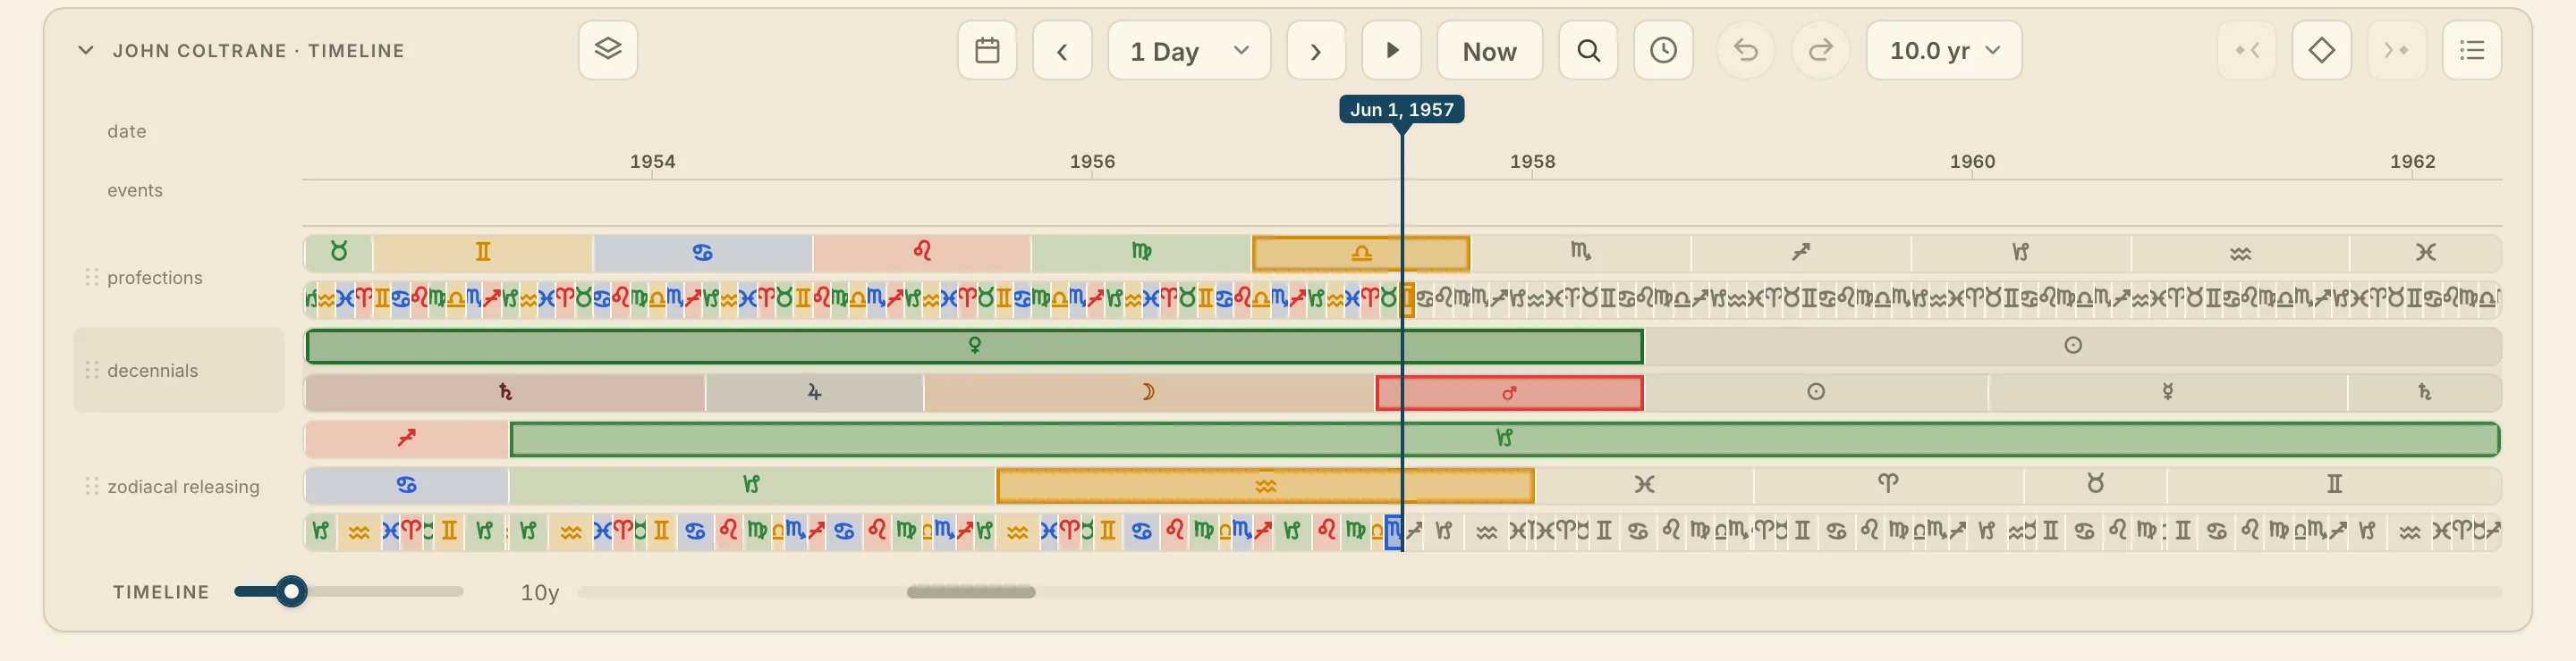This screenshot has height=661, width=2576.
Task: Open the 10.0 yr range dropdown
Action: [x=1944, y=50]
